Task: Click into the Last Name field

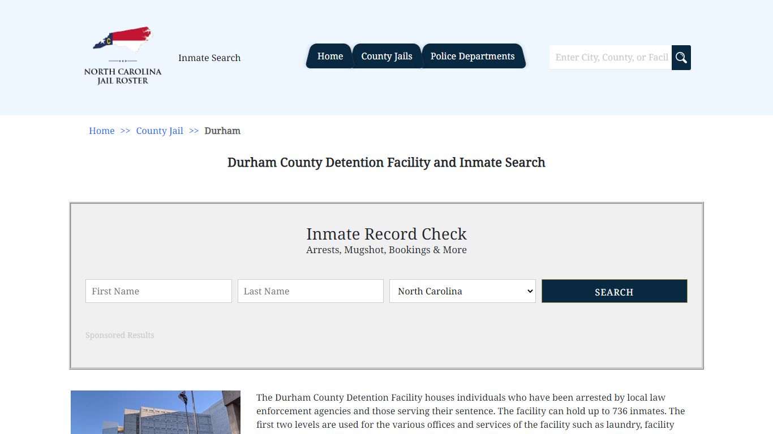Action: 311,291
